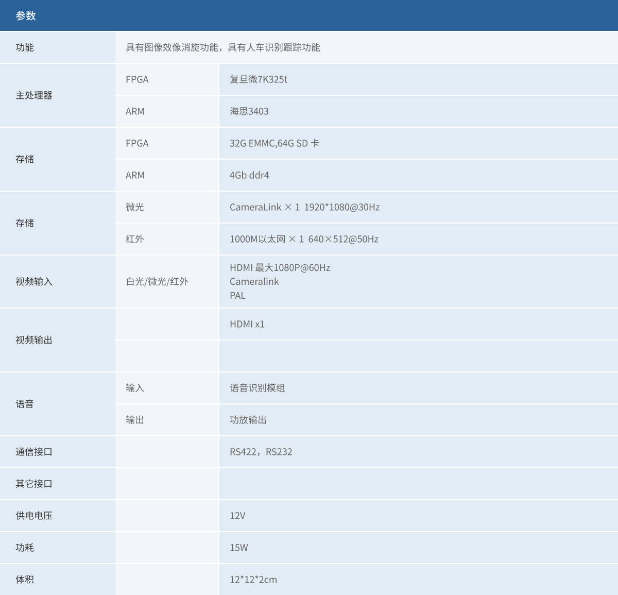Click the 白光/微光/红外 cell
Viewport: 618px width, 595px height.
coord(157,282)
